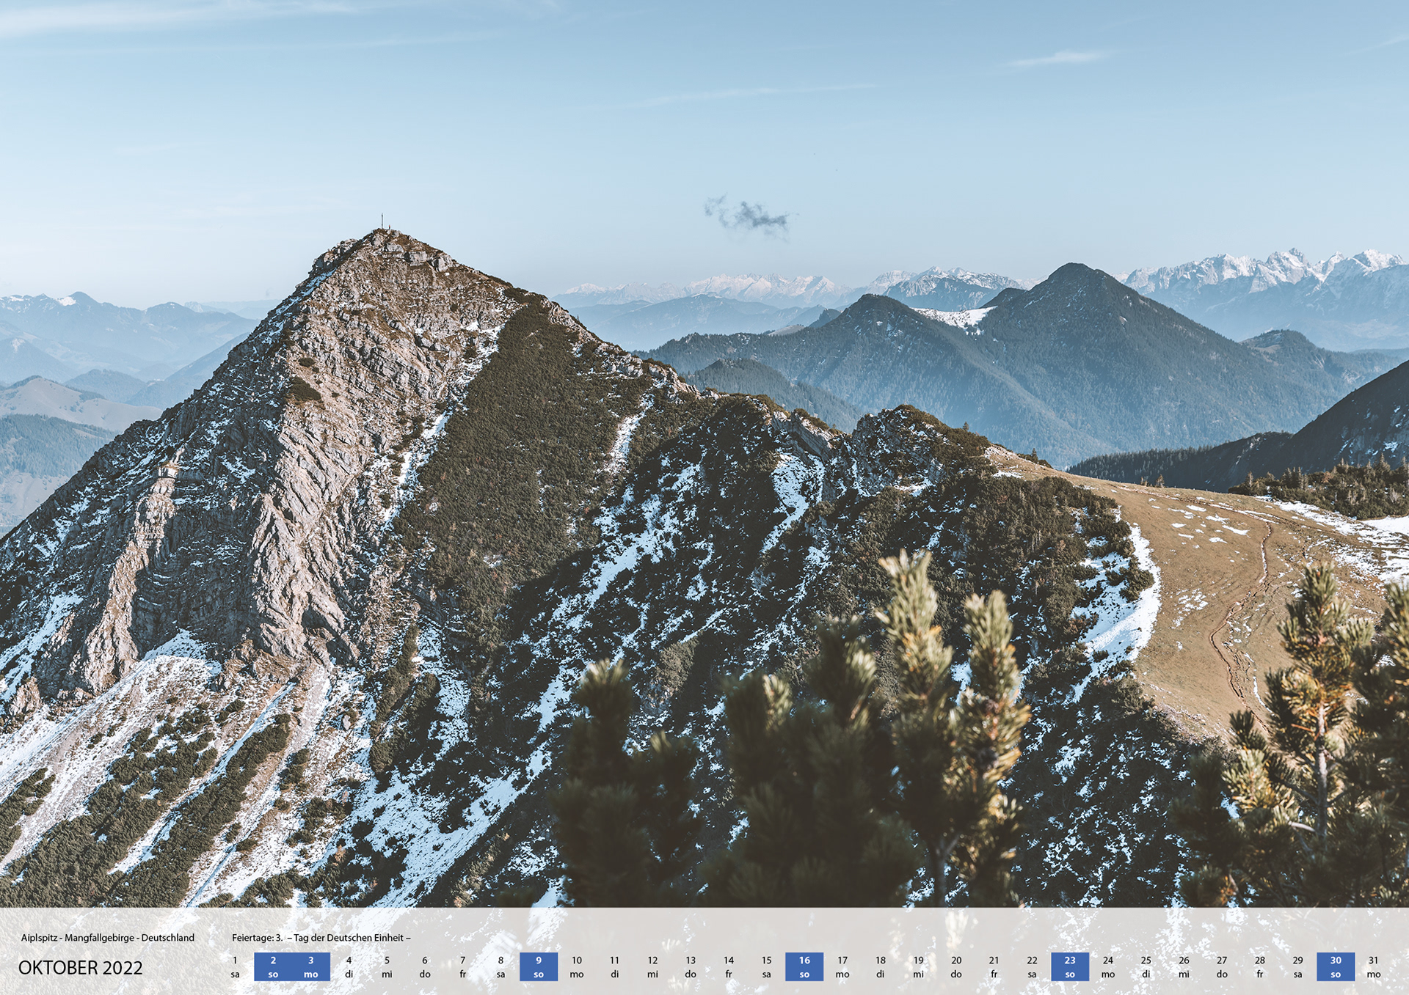The width and height of the screenshot is (1409, 995).
Task: Click the OKTOBER 2022 month title
Action: tap(81, 967)
